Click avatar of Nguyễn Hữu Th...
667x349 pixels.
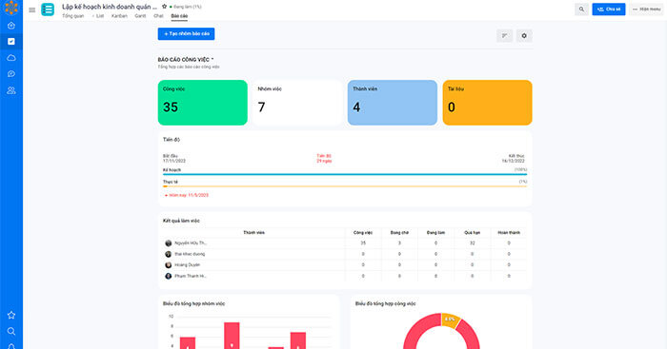tap(169, 243)
